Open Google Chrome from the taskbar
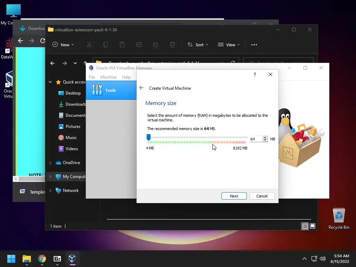Image resolution: width=356 pixels, height=267 pixels. [x=42, y=259]
